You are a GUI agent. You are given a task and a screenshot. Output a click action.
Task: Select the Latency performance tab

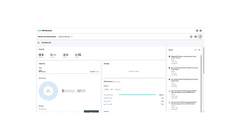point(107,89)
